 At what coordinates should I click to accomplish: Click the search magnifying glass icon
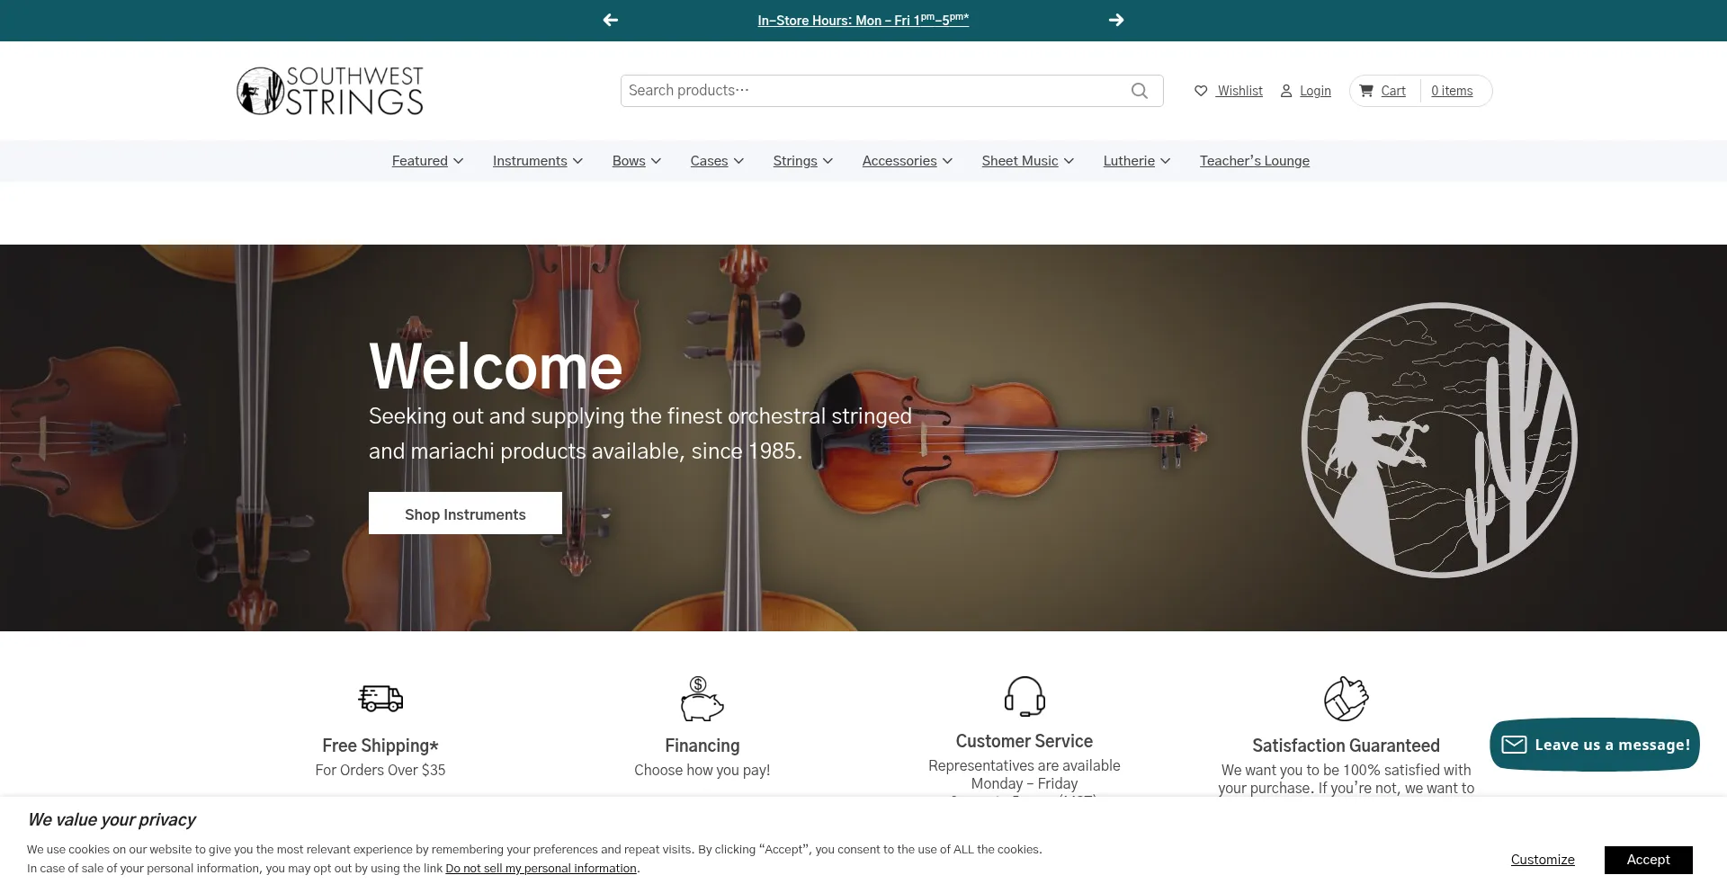click(x=1139, y=91)
